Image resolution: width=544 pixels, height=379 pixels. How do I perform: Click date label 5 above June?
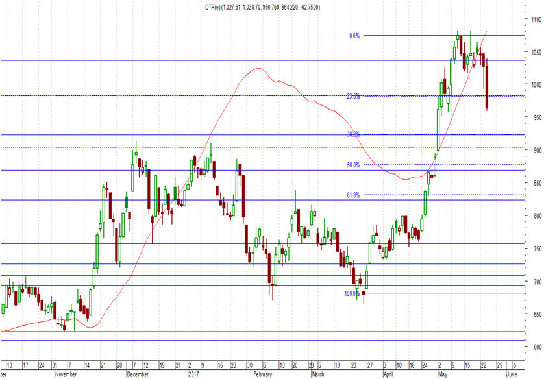515,365
